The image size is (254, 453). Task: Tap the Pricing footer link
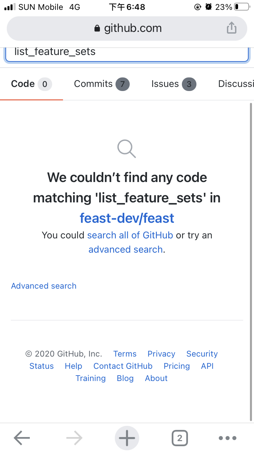click(176, 366)
